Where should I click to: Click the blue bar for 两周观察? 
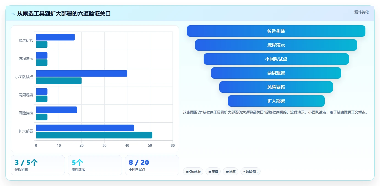(x=42, y=92)
